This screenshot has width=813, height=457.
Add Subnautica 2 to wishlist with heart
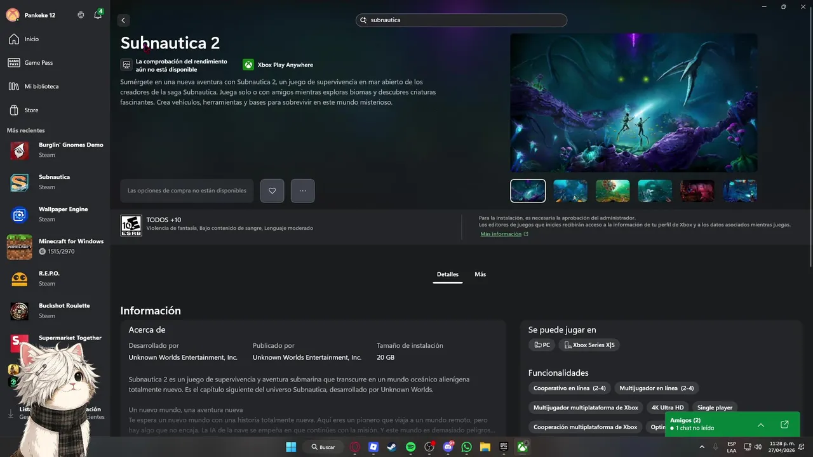pos(272,190)
